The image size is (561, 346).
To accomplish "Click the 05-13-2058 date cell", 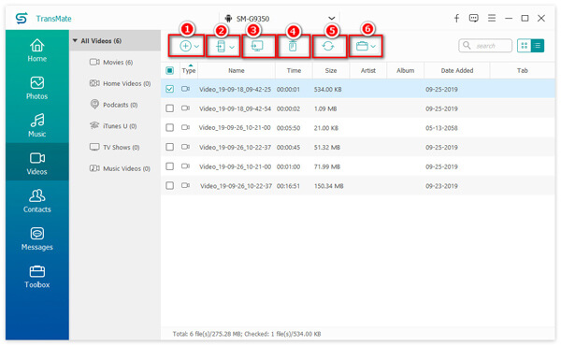I will [x=441, y=128].
